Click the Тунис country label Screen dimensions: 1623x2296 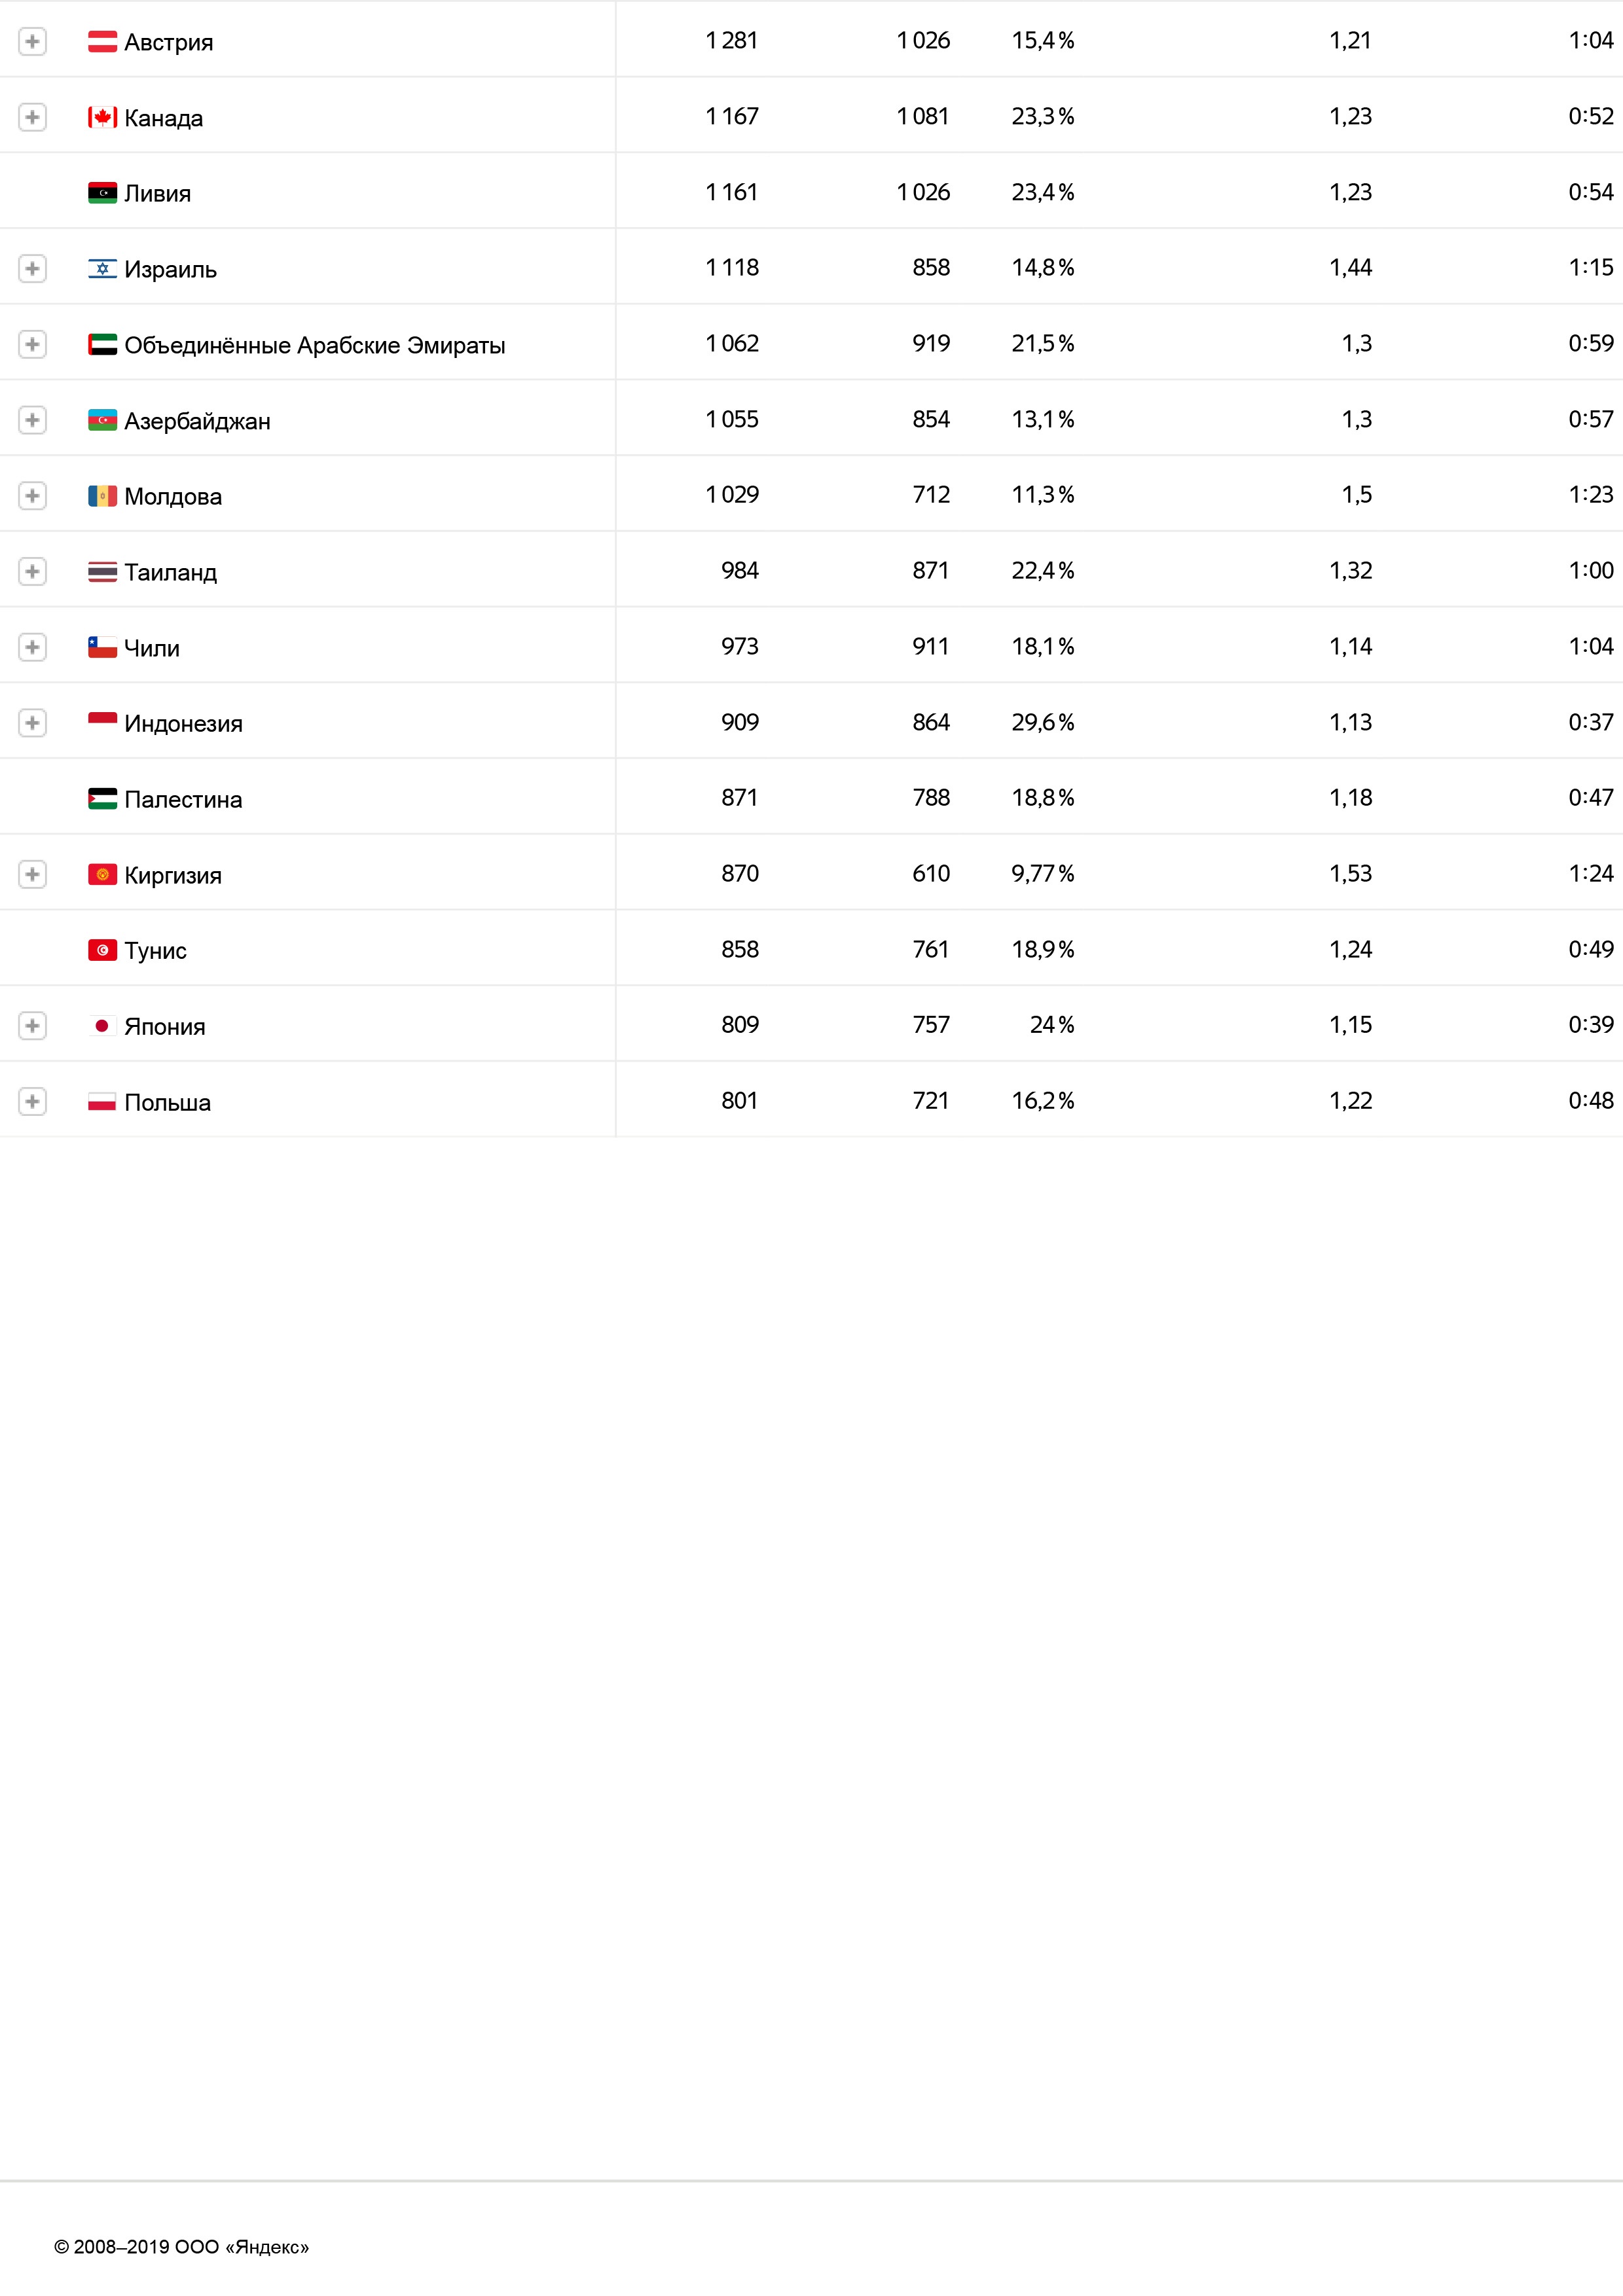tap(155, 951)
